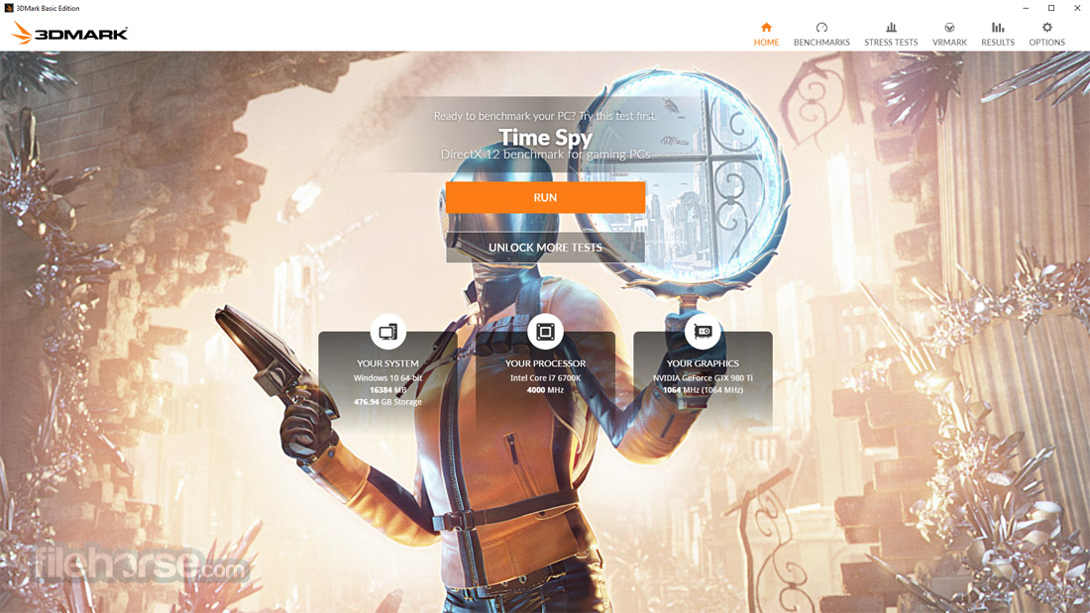Open Stress Tests chart icon
Viewport: 1090px width, 613px height.
pos(891,27)
